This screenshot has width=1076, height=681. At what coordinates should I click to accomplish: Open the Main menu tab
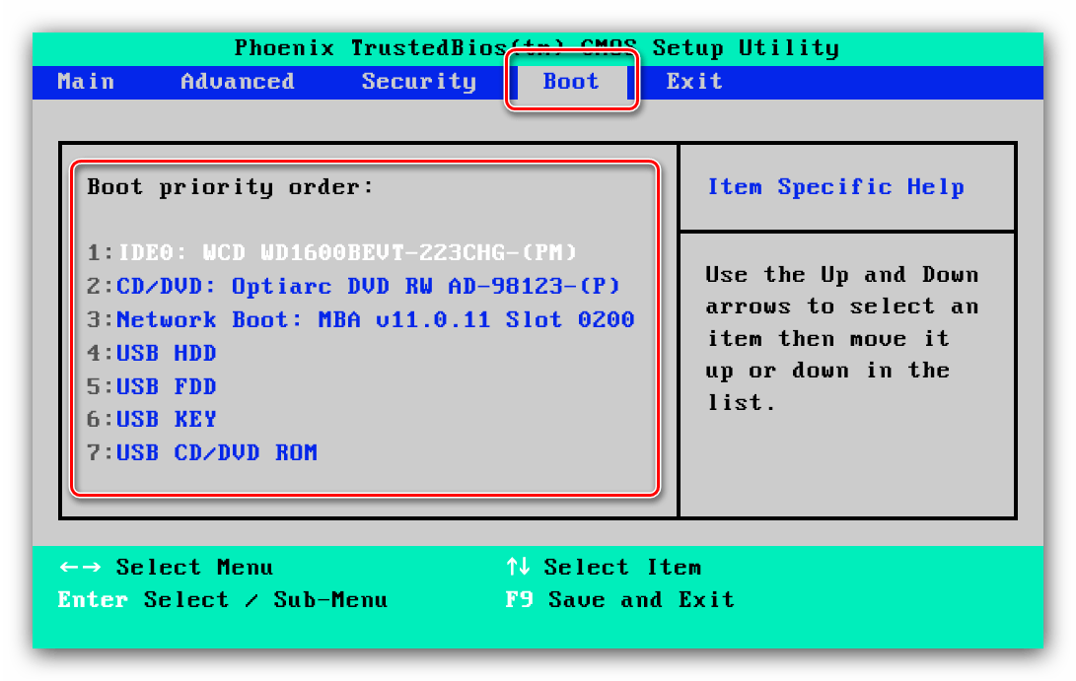click(86, 82)
